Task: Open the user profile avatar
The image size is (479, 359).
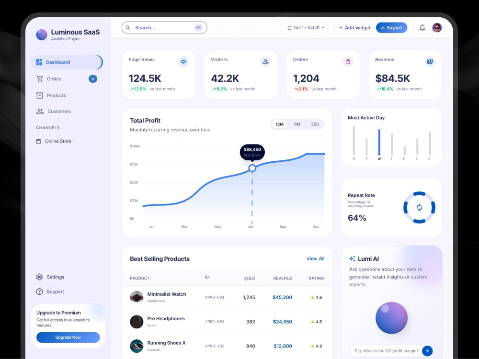Action: point(437,27)
